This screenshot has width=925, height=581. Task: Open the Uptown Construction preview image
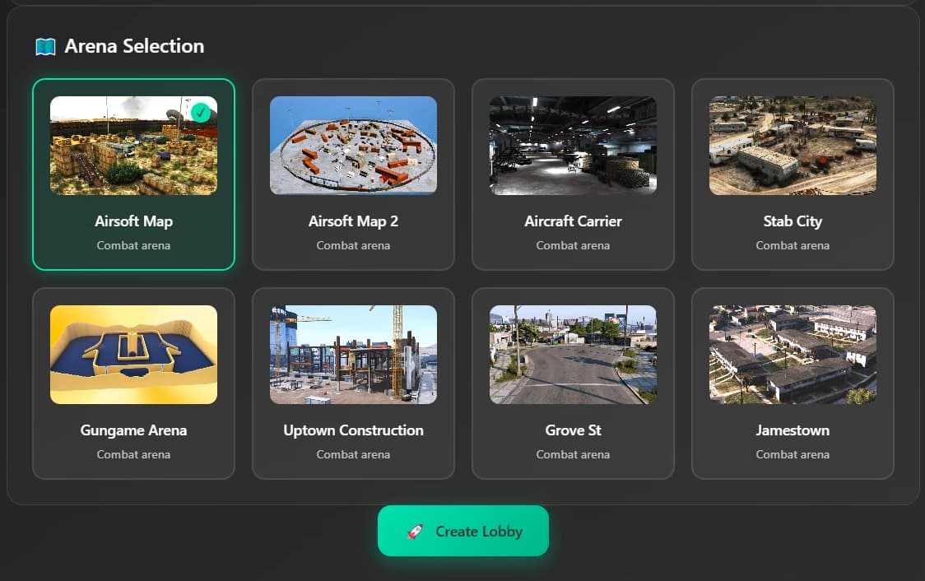[x=353, y=355]
